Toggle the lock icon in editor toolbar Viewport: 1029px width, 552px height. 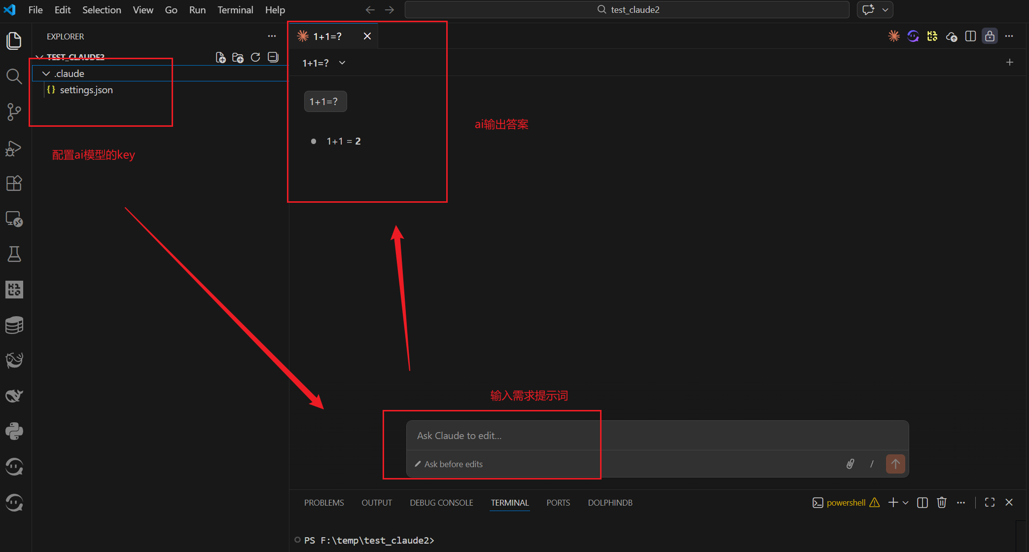tap(989, 36)
